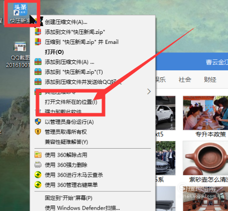Open the 专升本政策 headline link

pos(210,134)
